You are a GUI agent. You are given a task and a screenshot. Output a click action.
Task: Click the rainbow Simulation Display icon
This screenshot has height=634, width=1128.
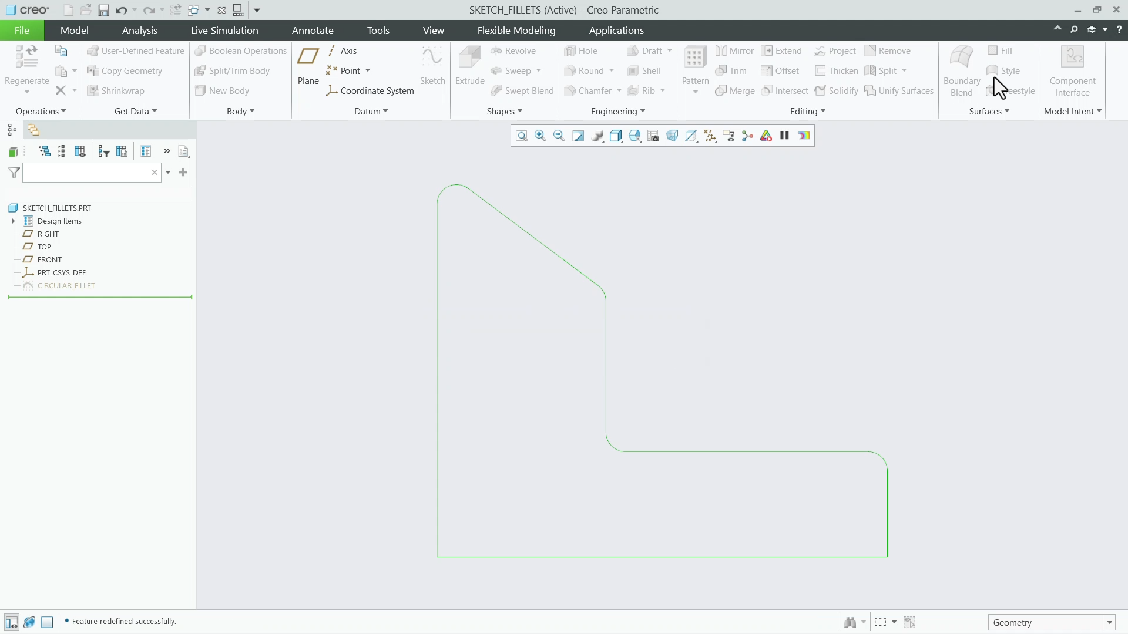click(804, 136)
